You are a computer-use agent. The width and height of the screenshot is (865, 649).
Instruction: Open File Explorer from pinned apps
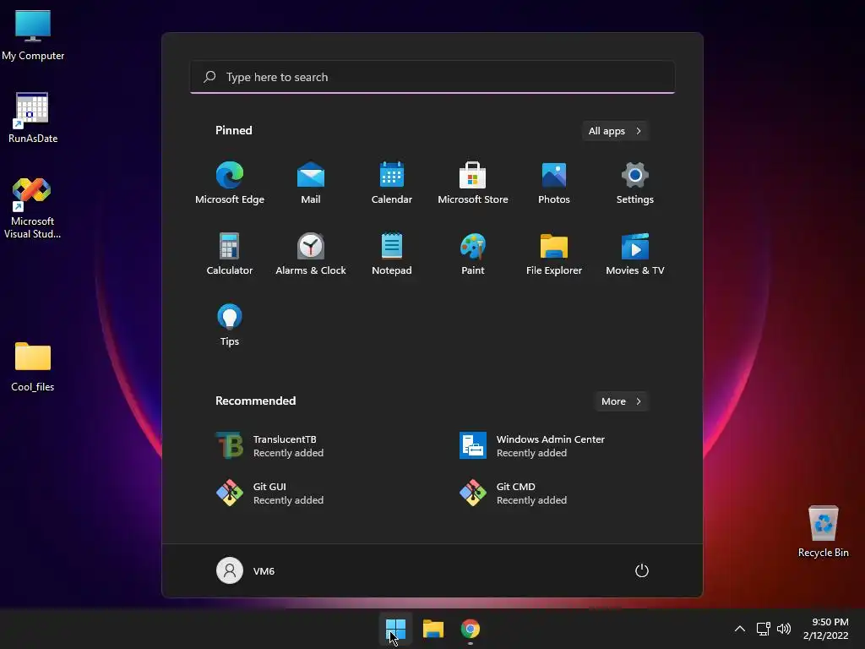[x=554, y=254]
